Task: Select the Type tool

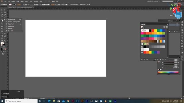Action: [x=2, y=17]
